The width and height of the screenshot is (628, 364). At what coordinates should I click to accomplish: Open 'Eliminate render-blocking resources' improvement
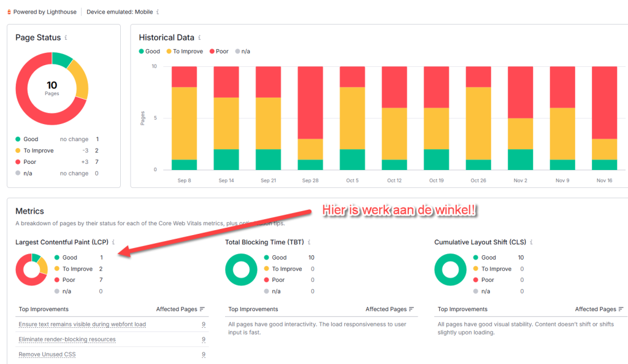click(67, 339)
